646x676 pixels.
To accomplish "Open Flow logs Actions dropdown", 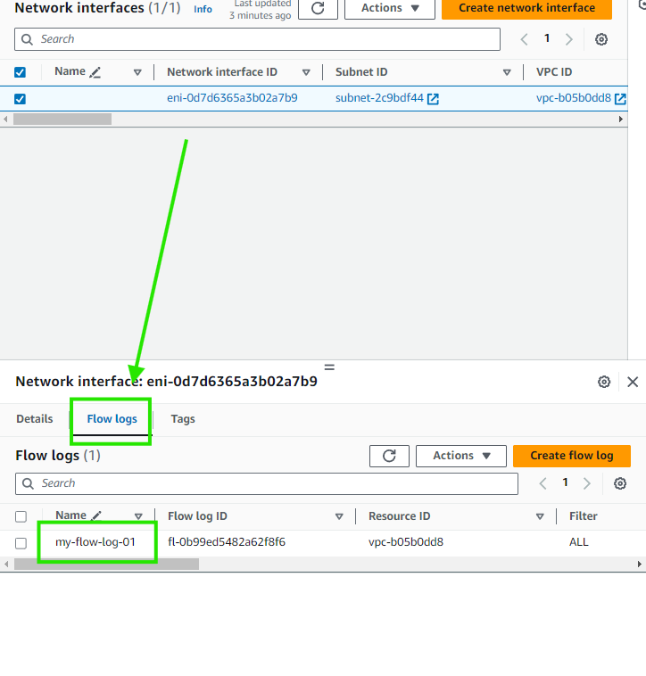I will tap(461, 456).
